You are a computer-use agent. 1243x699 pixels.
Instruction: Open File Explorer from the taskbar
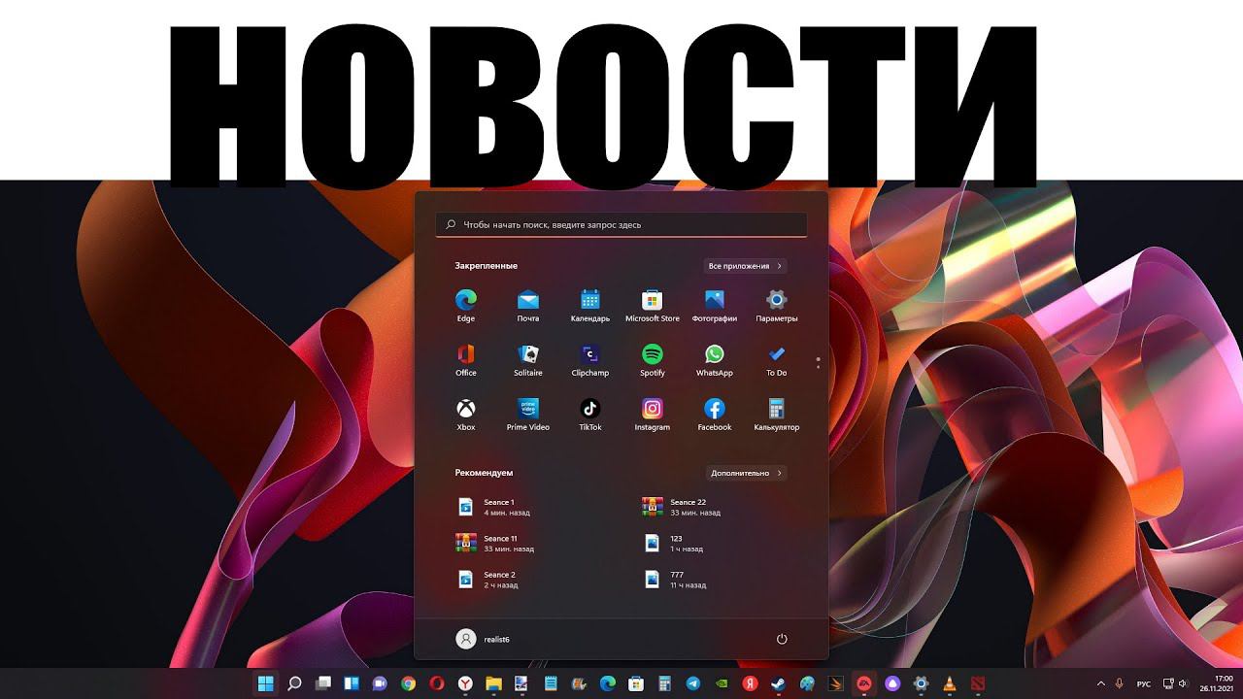[x=493, y=683]
